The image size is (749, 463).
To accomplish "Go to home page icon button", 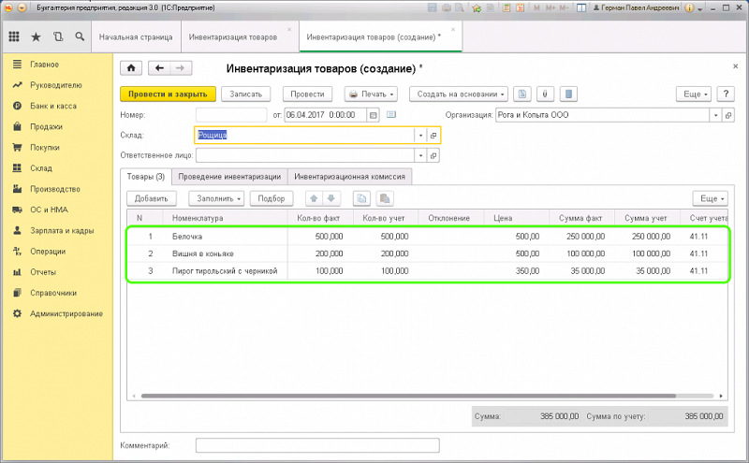I will [x=131, y=68].
